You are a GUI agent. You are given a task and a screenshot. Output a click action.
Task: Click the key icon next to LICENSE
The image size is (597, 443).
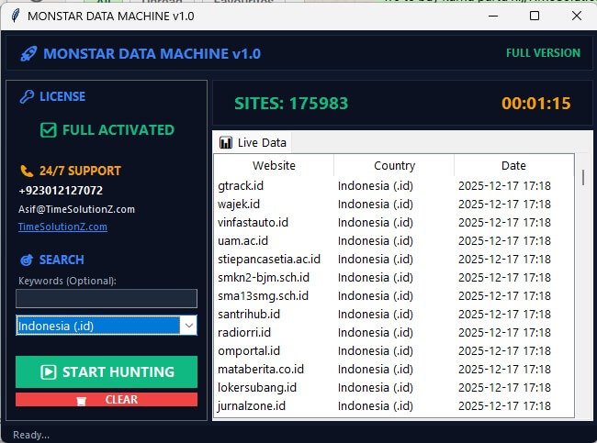click(x=27, y=96)
